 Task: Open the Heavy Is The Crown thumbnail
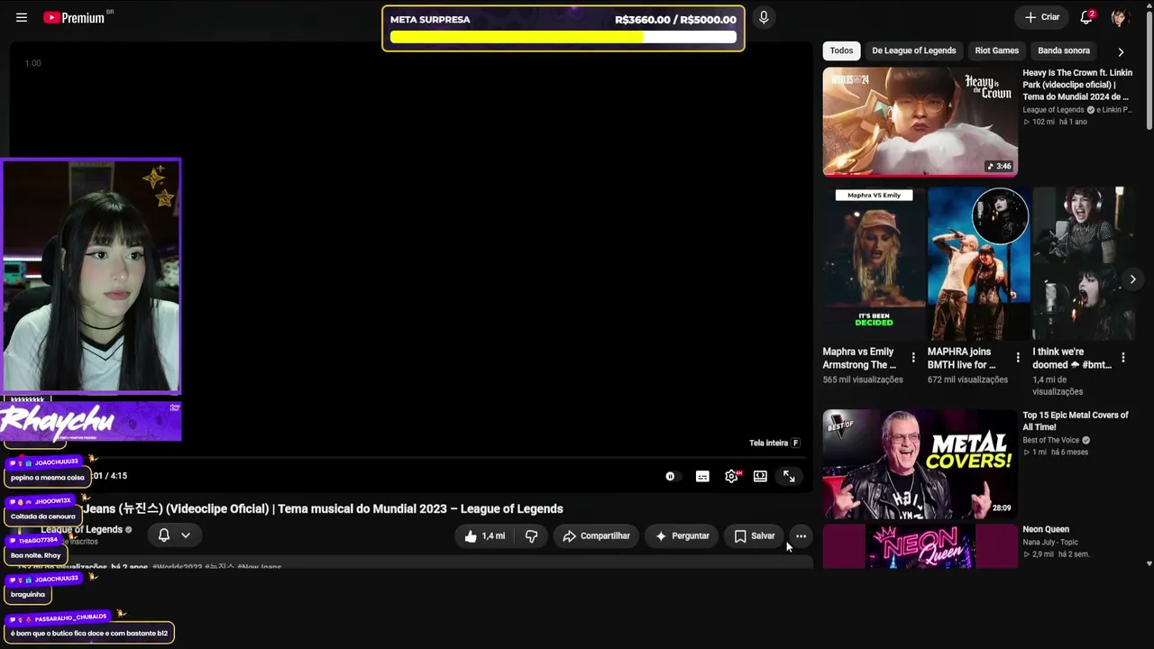pos(920,122)
